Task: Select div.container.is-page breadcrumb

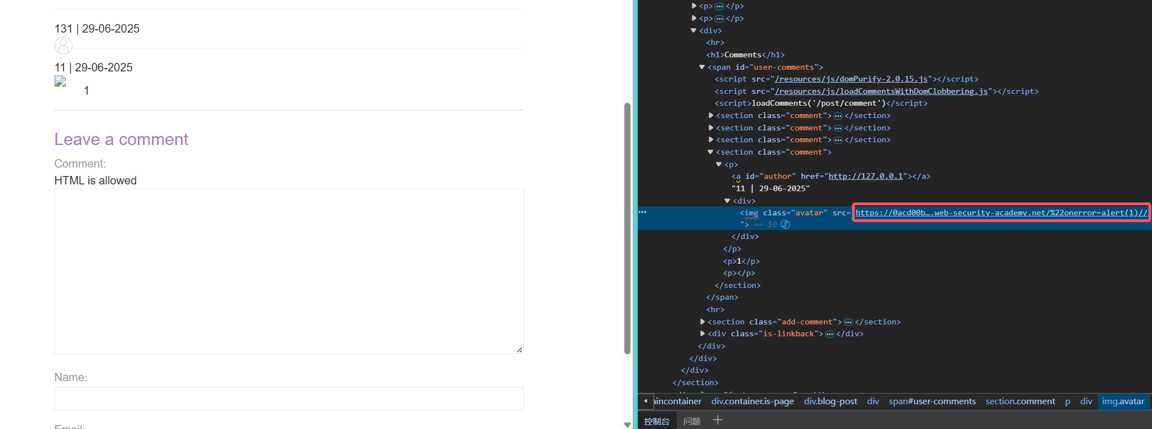Action: click(752, 401)
